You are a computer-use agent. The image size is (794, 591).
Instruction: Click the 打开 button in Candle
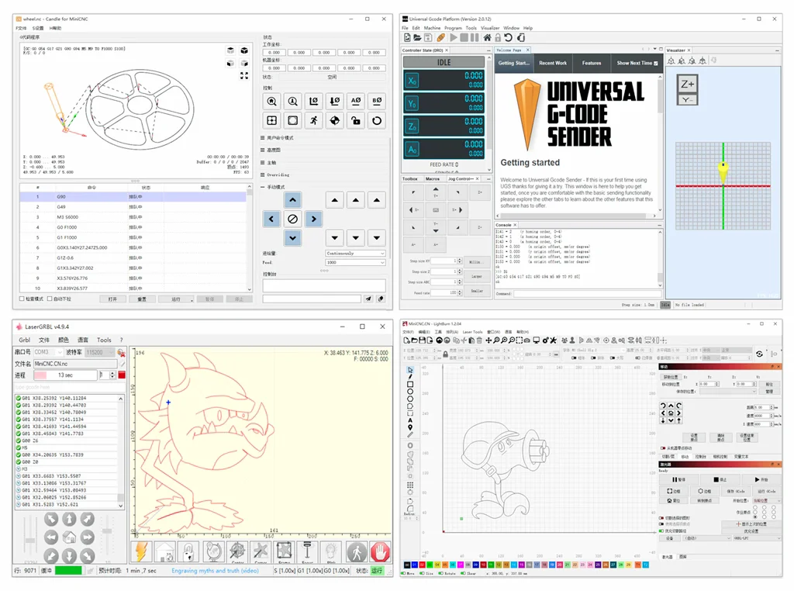(x=112, y=299)
